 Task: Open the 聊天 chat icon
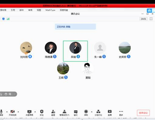pyautogui.click(x=76, y=112)
